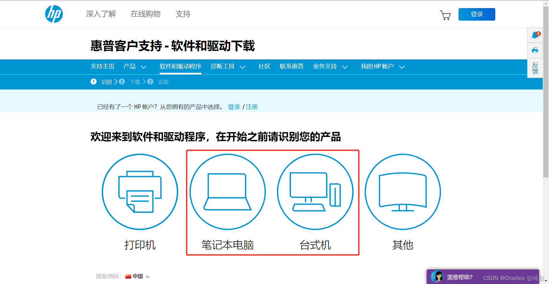
Task: Click step 1 识别 indicator
Action: (101, 82)
